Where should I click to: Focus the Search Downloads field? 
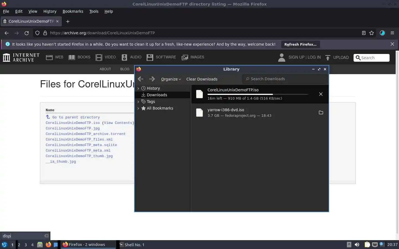tap(285, 79)
